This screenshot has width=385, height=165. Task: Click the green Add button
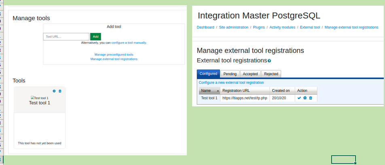tap(95, 36)
